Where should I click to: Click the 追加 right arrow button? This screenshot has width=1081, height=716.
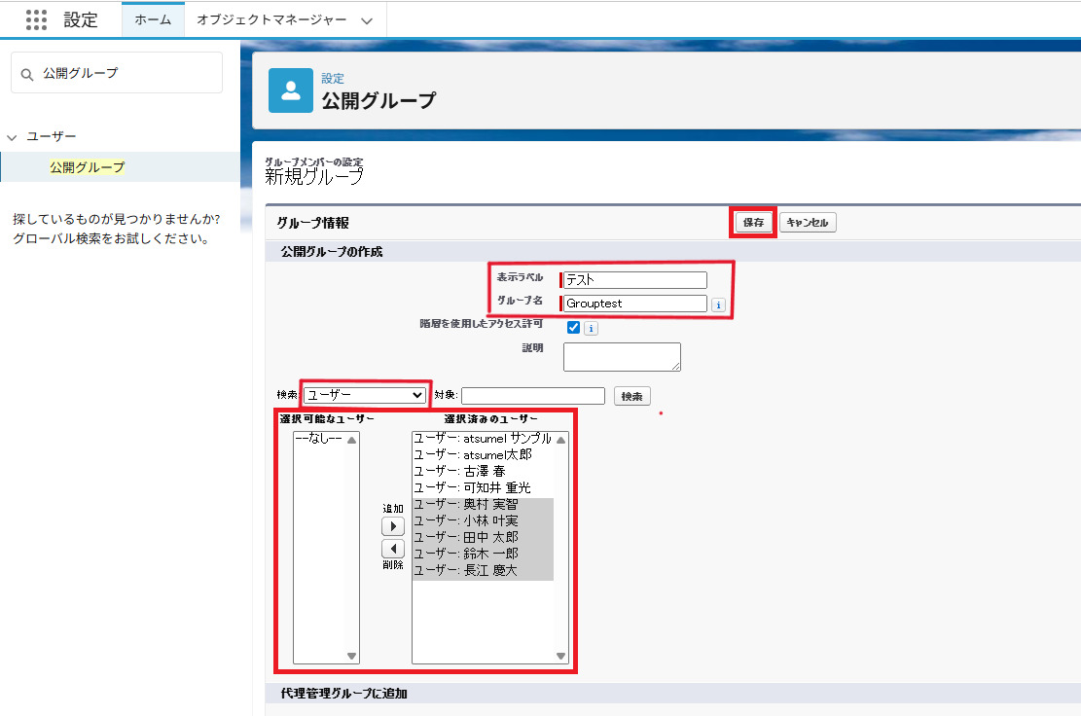point(392,526)
